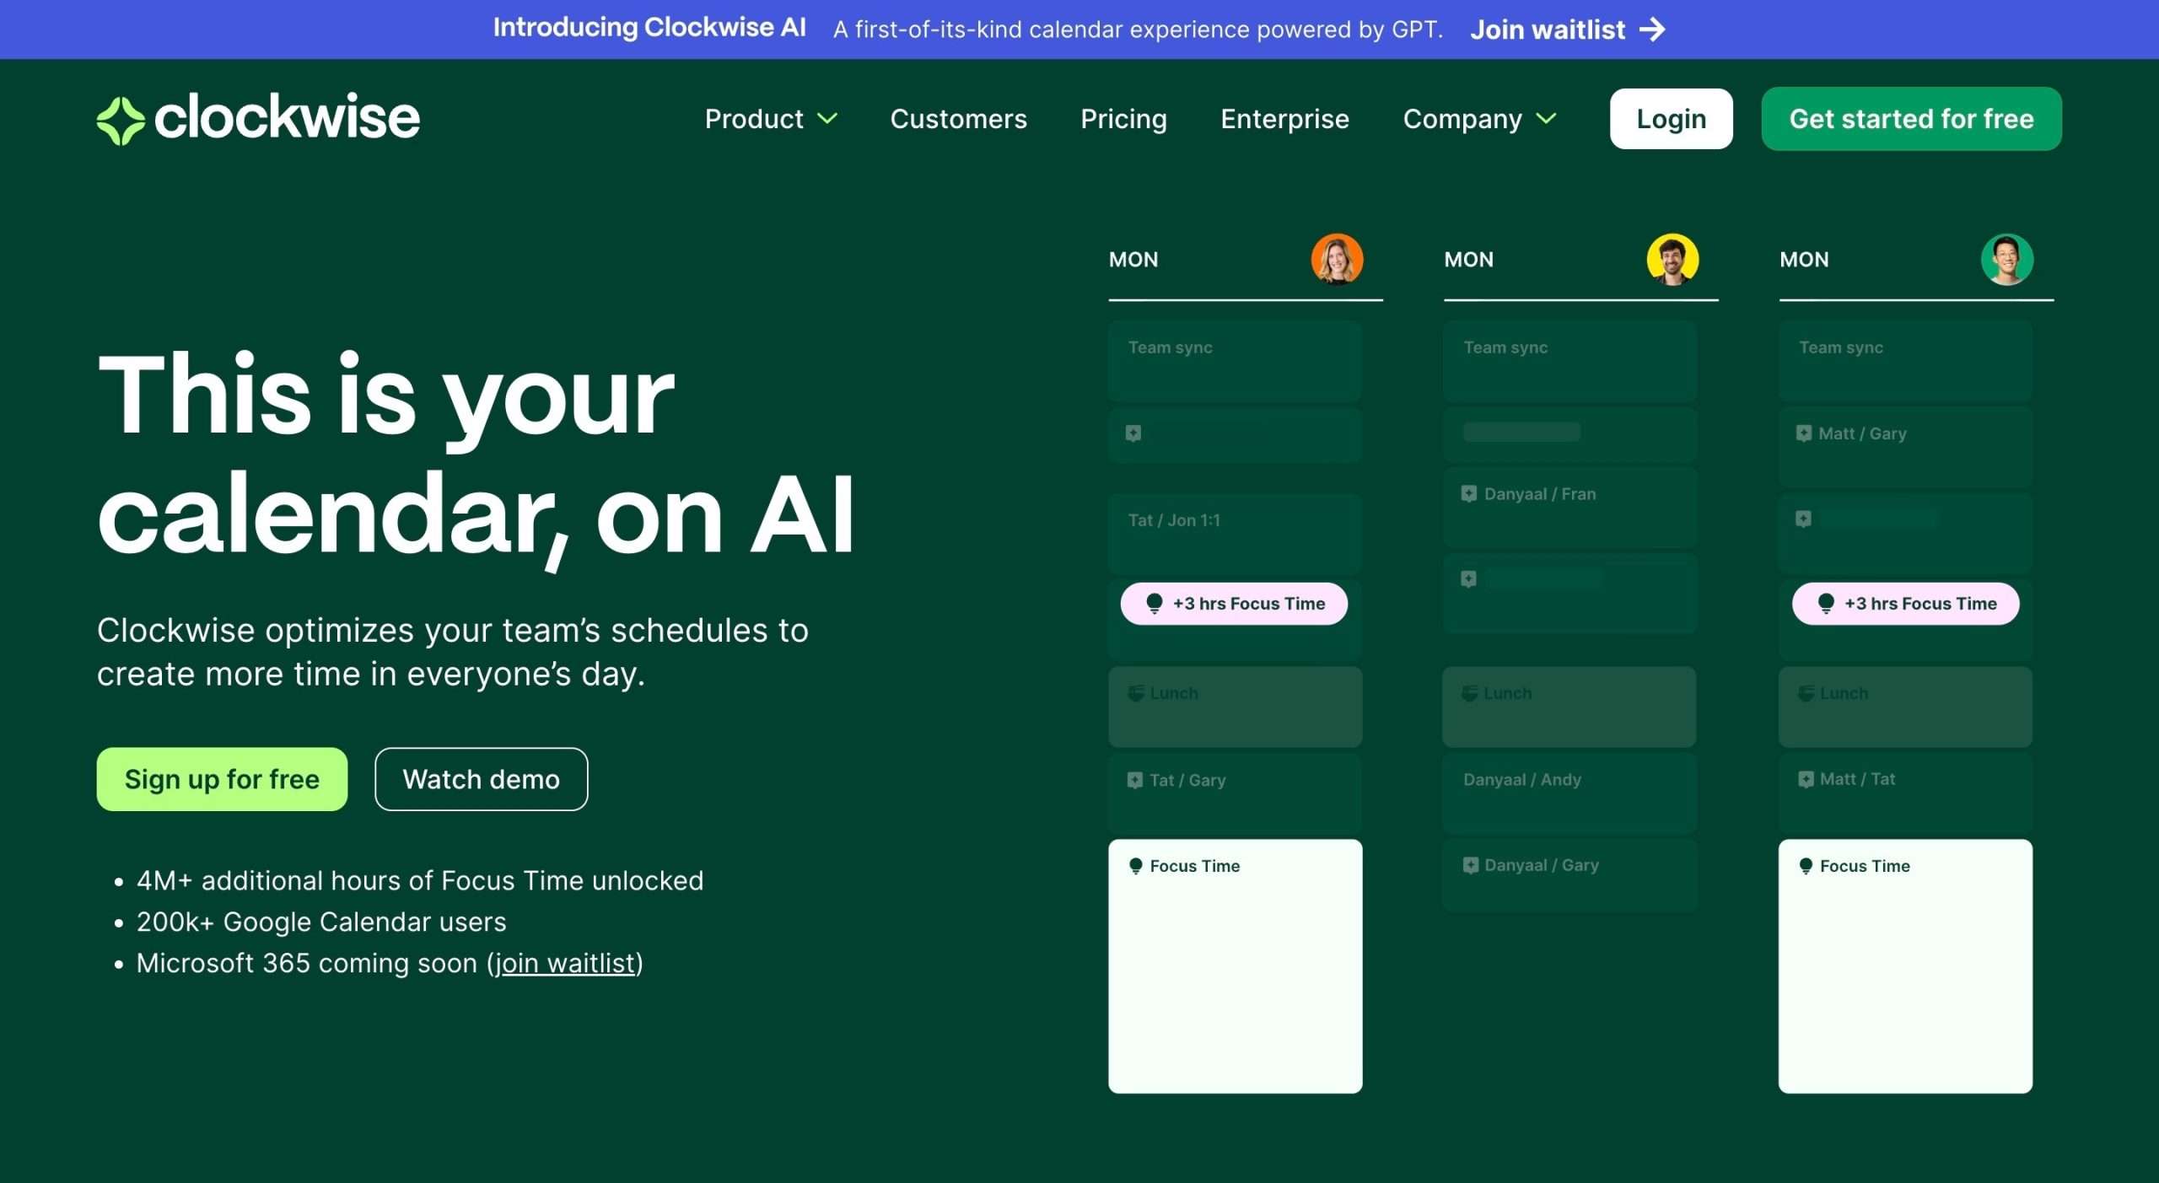Click the first column's Team sync event
Viewport: 2159px width, 1183px height.
click(x=1235, y=360)
